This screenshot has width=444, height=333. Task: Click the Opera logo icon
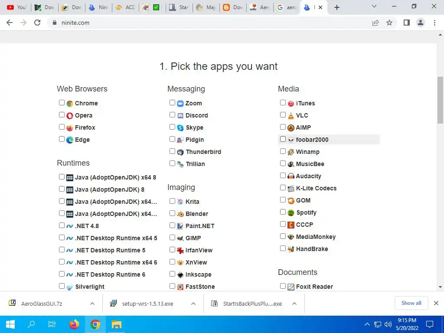tap(70, 115)
